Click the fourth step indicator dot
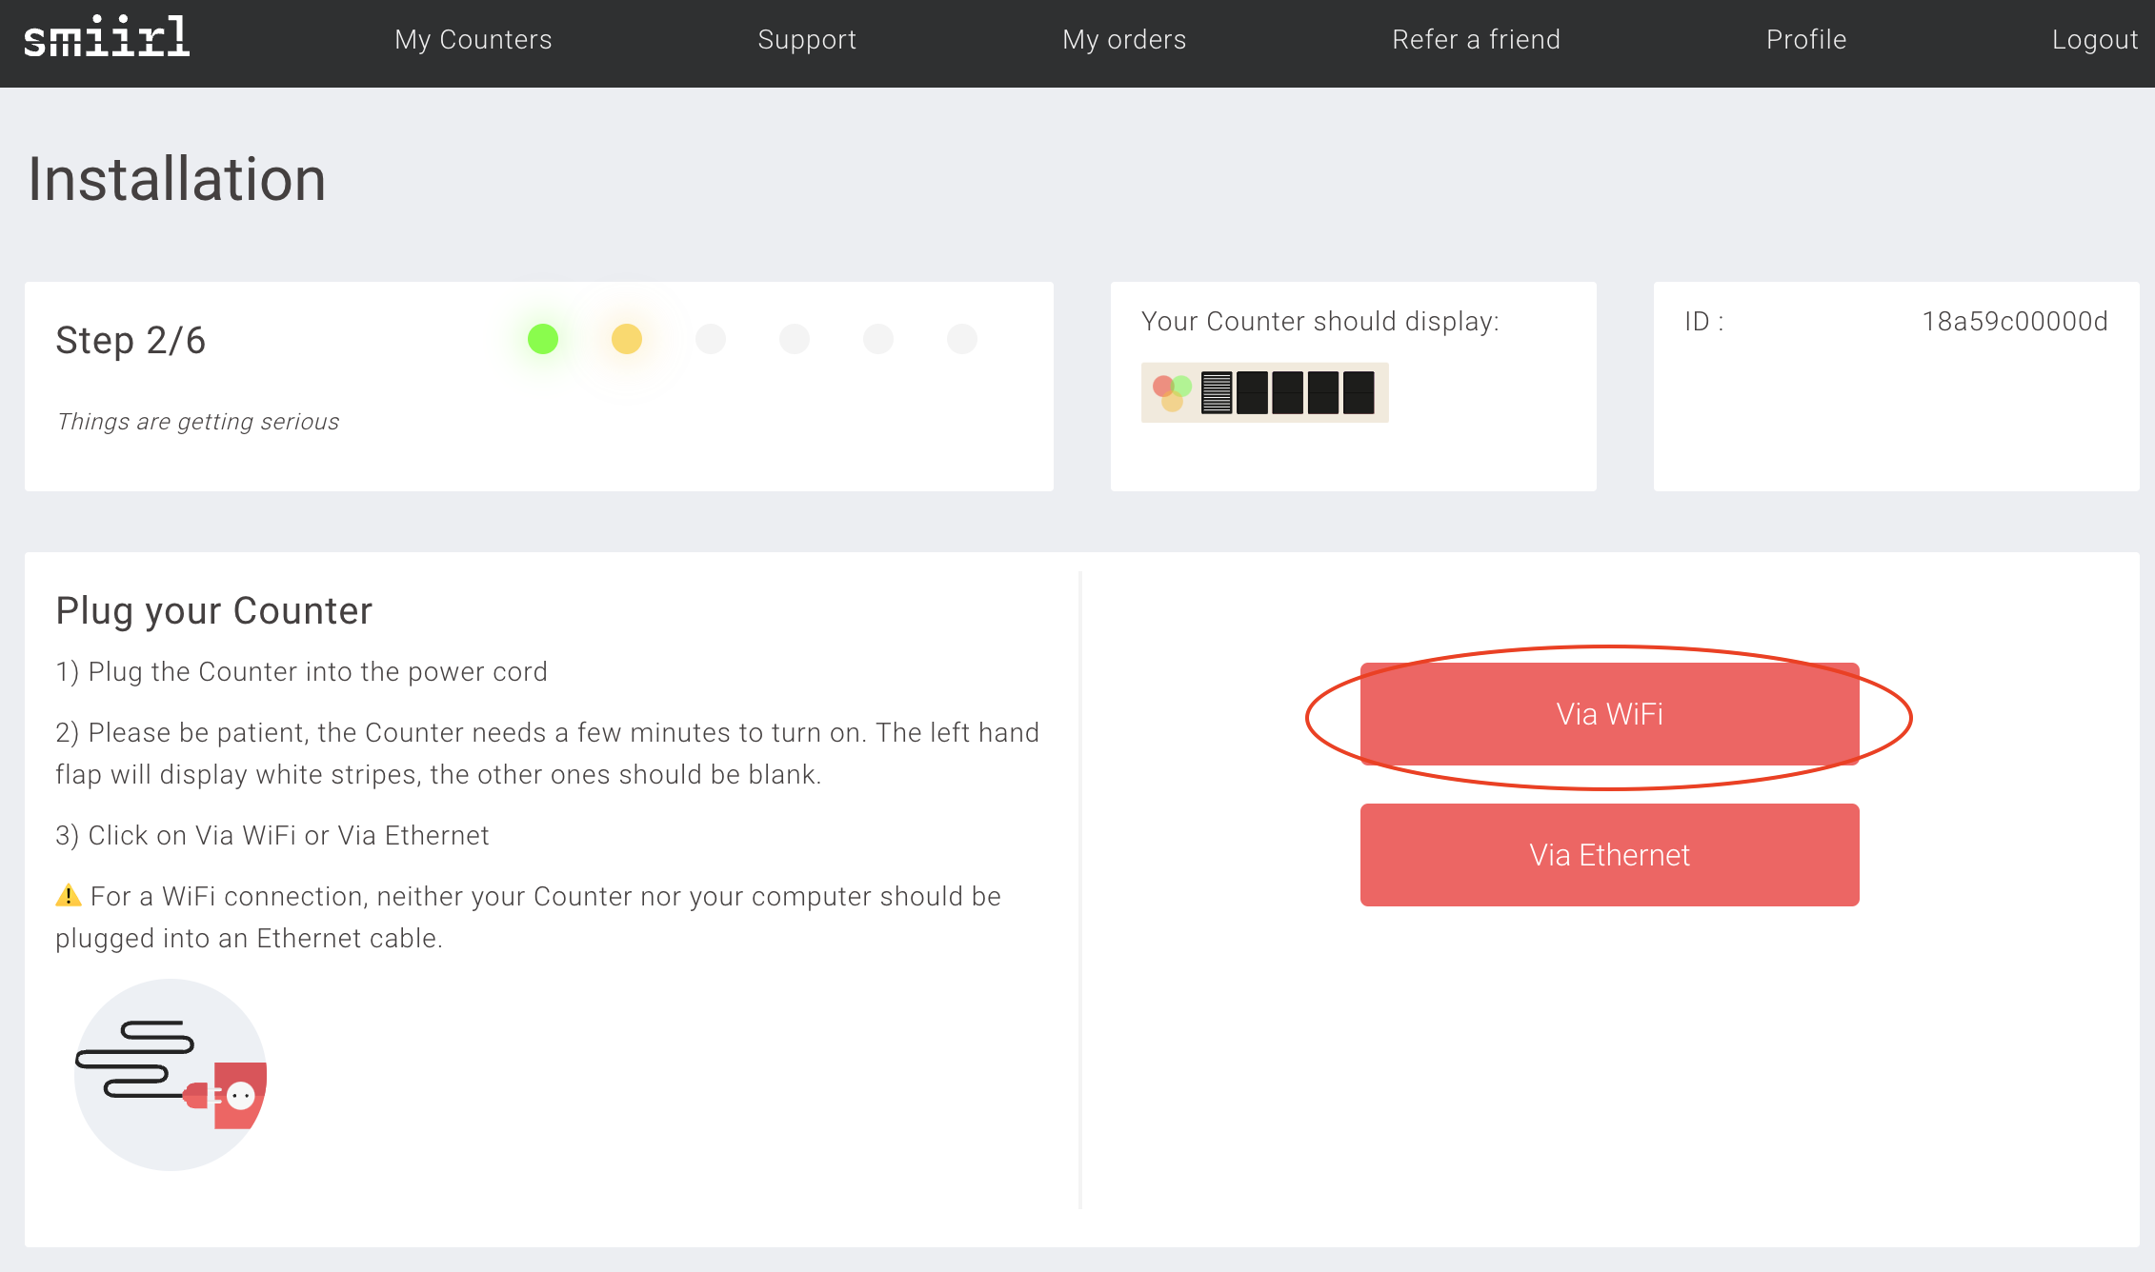Screen dimensions: 2155x1272 pyautogui.click(x=795, y=339)
